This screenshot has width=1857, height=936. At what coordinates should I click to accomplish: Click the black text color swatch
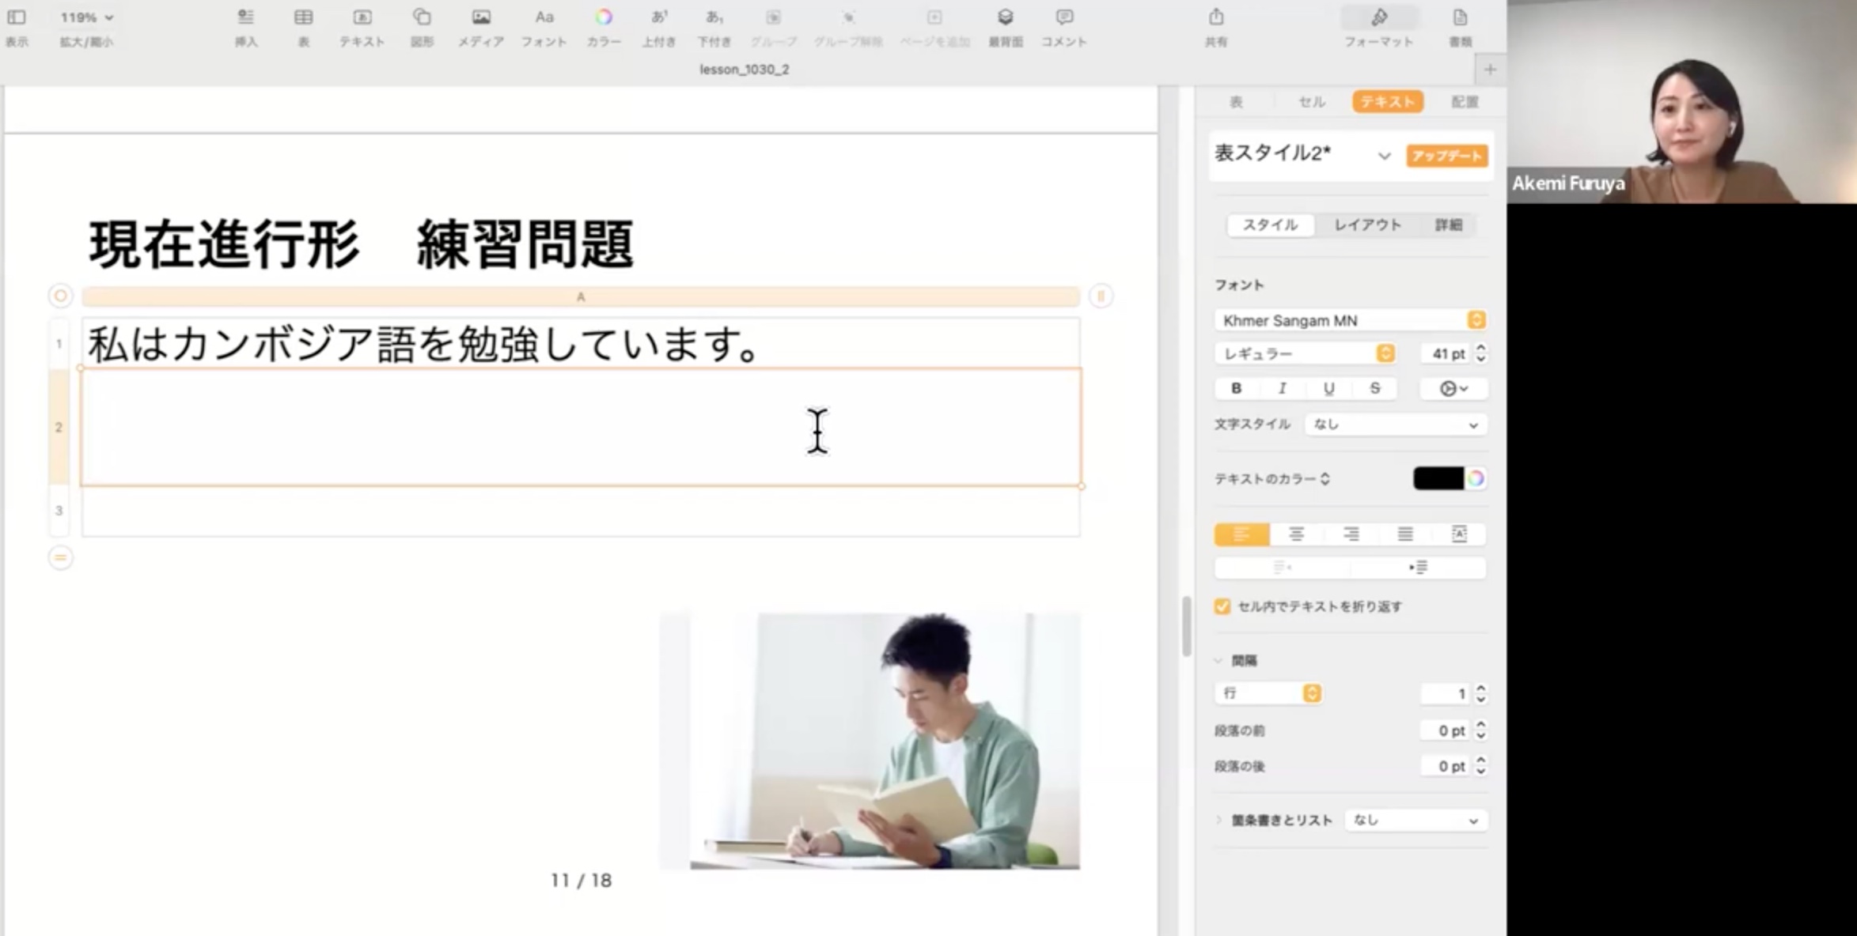(x=1438, y=478)
